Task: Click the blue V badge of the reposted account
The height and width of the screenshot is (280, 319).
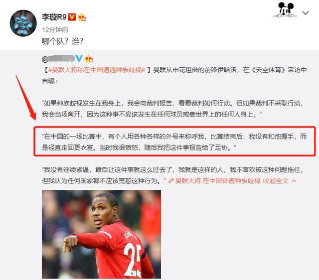Action: coord(79,59)
